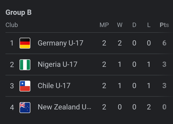
Task: Click the Germany flag icon
Action: click(x=25, y=43)
